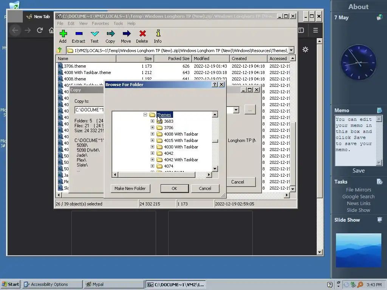The width and height of the screenshot is (387, 290).
Task: Click Cancel in the Copy dialog
Action: (x=241, y=182)
